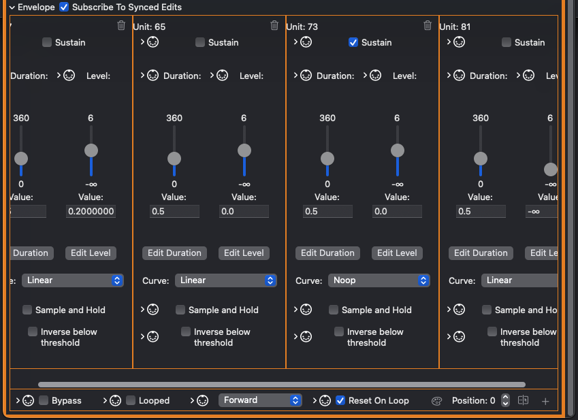Viewport: 578px width, 420px height.
Task: Click the plus icon to add a unit
Action: [545, 401]
